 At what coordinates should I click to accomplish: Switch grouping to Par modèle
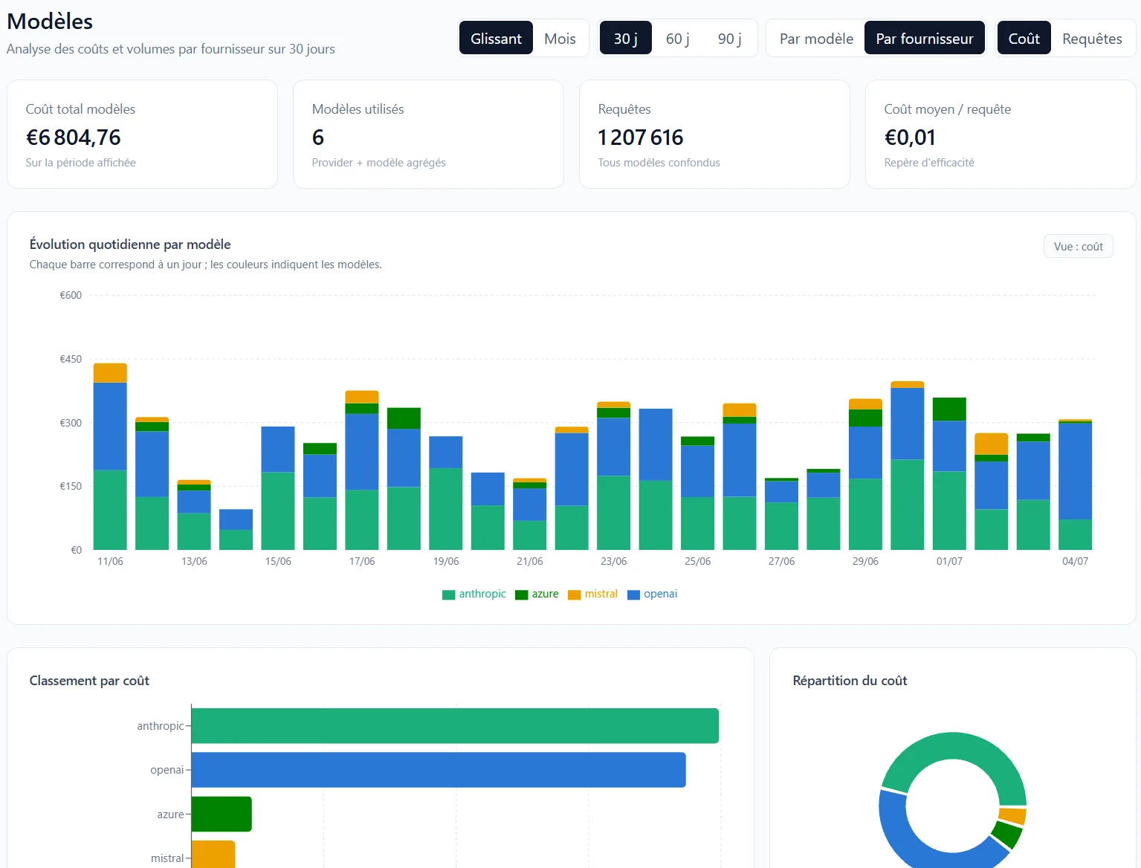[x=816, y=39]
